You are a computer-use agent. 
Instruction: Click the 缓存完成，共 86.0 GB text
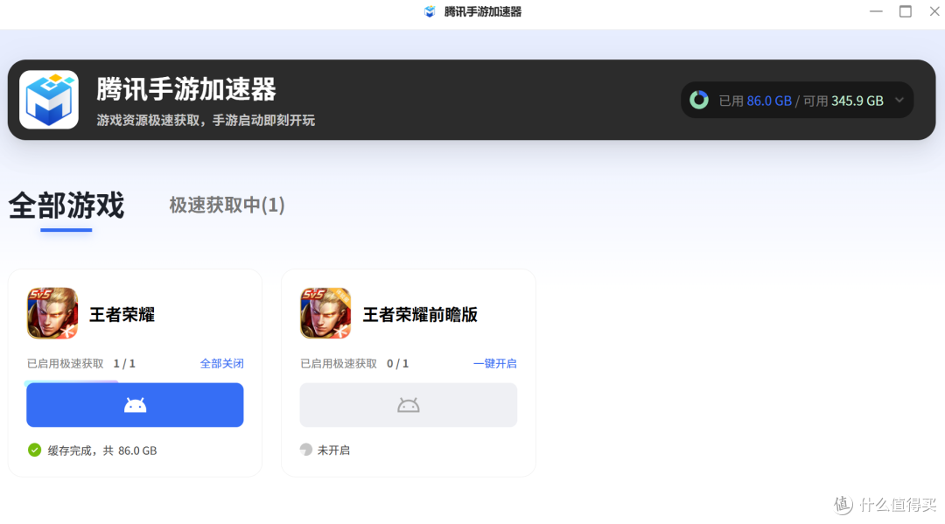(102, 451)
